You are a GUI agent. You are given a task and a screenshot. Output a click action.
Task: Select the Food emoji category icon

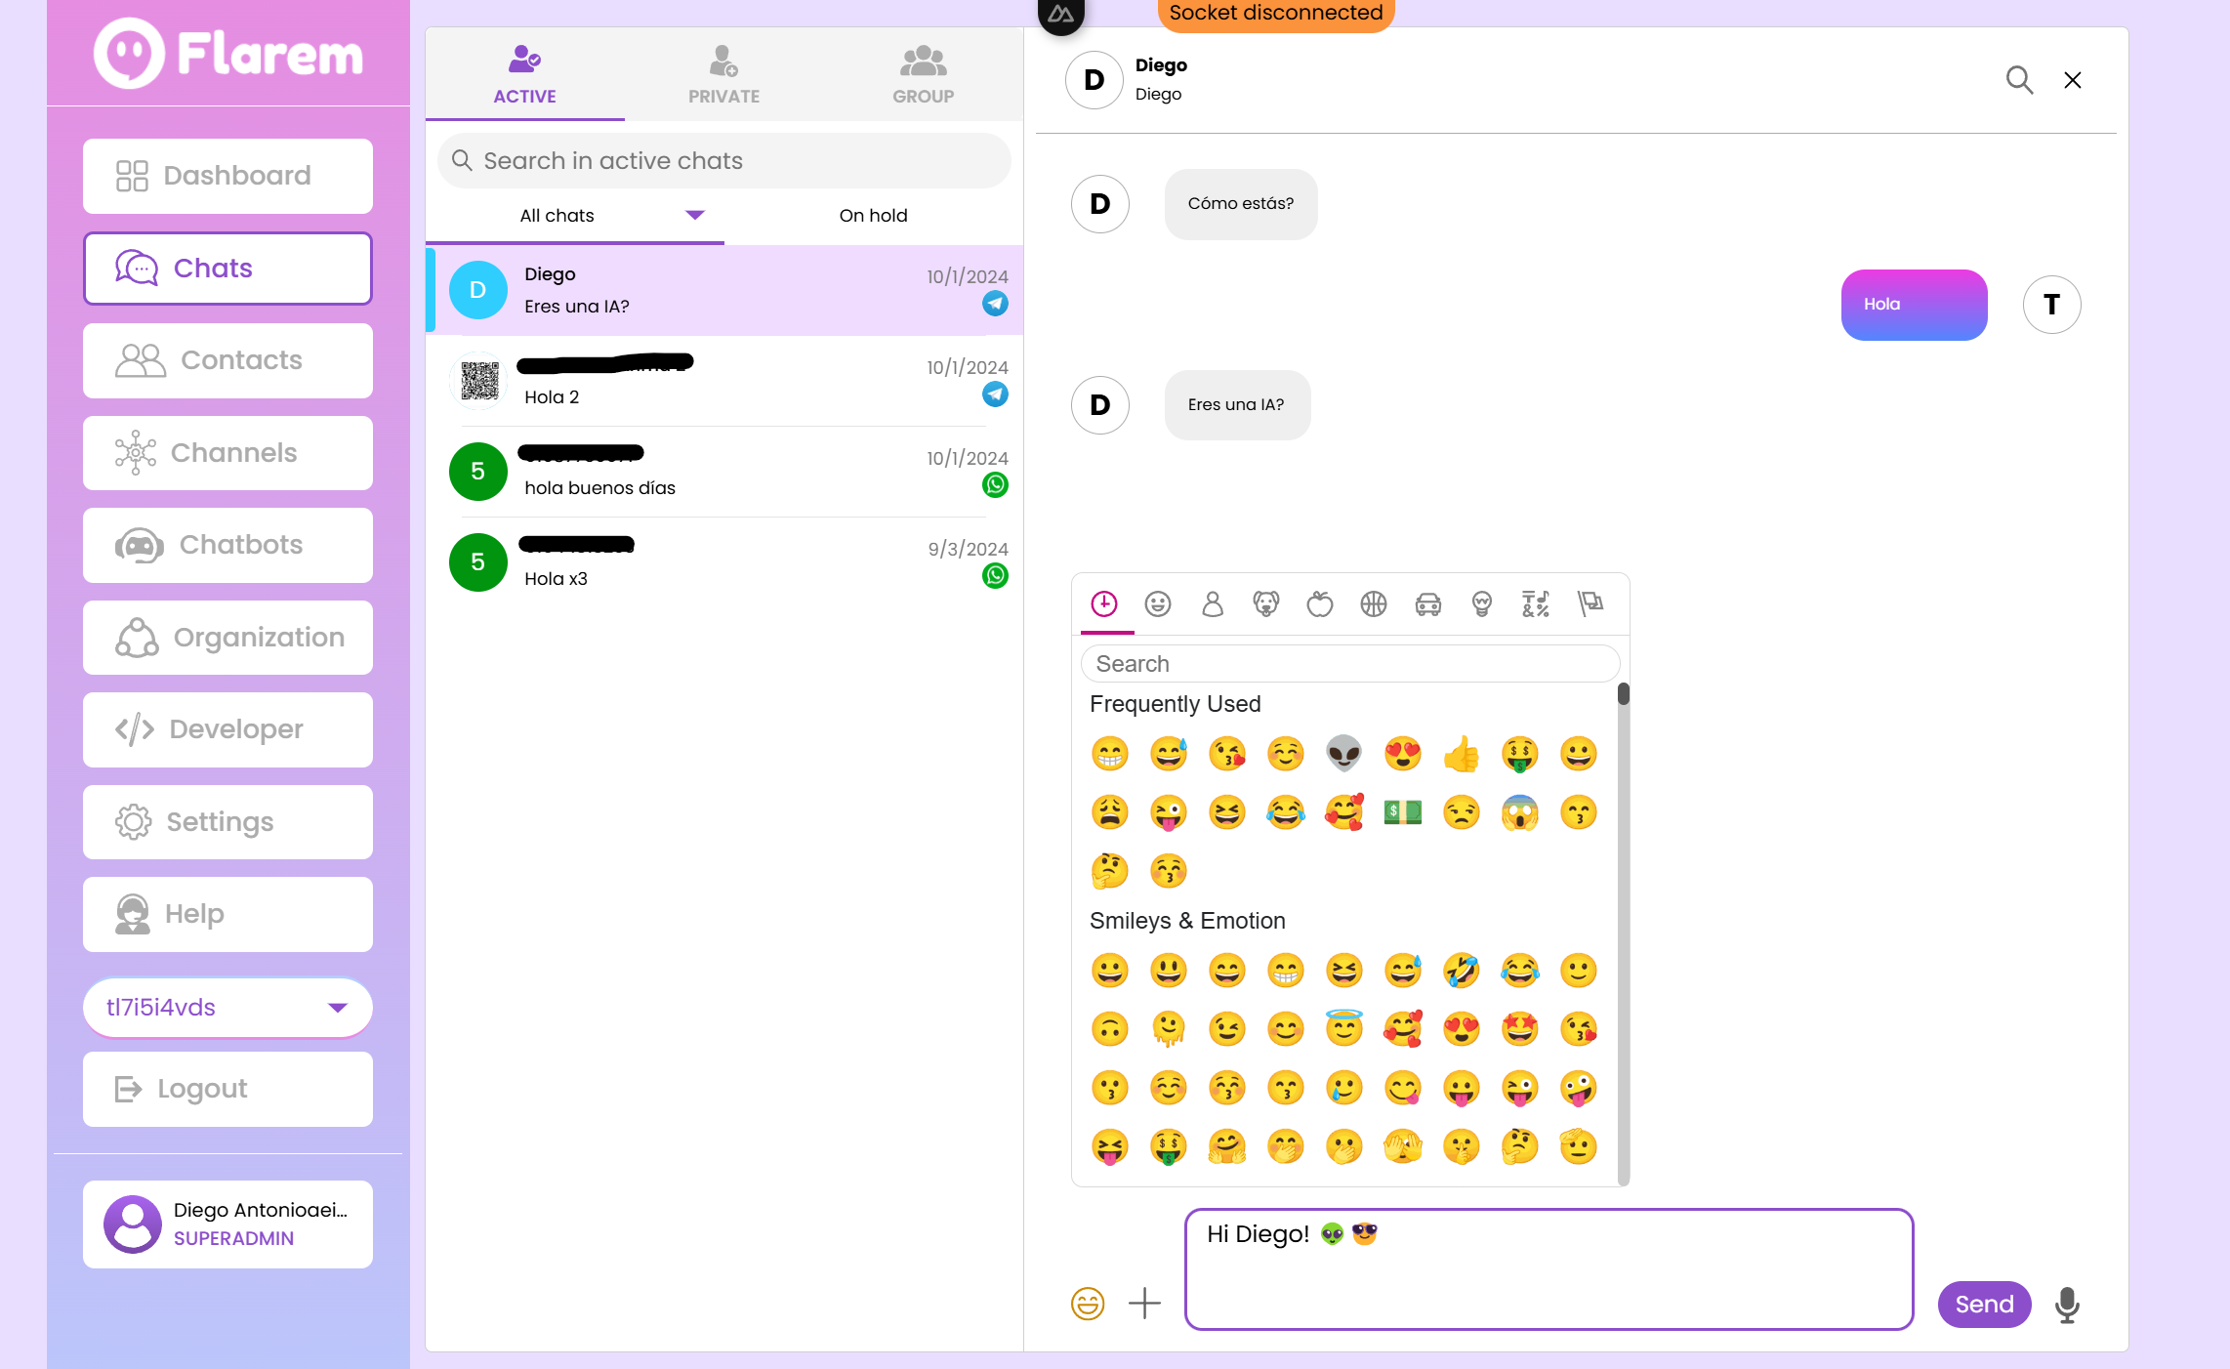(1320, 604)
